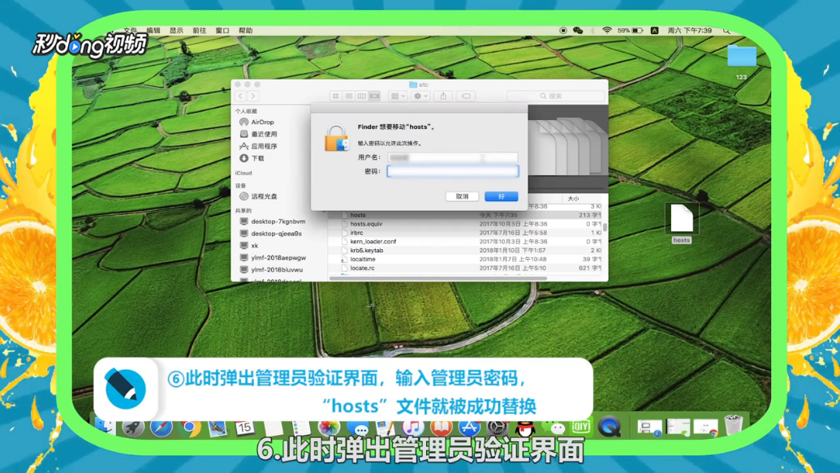Open Safari from the dock
Image resolution: width=840 pixels, height=473 pixels.
(x=162, y=428)
